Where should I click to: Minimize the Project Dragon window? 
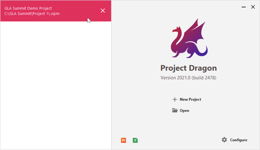point(244,7)
